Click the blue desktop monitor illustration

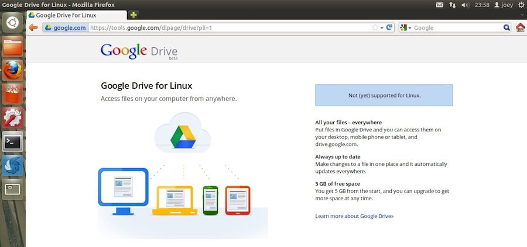[123, 192]
